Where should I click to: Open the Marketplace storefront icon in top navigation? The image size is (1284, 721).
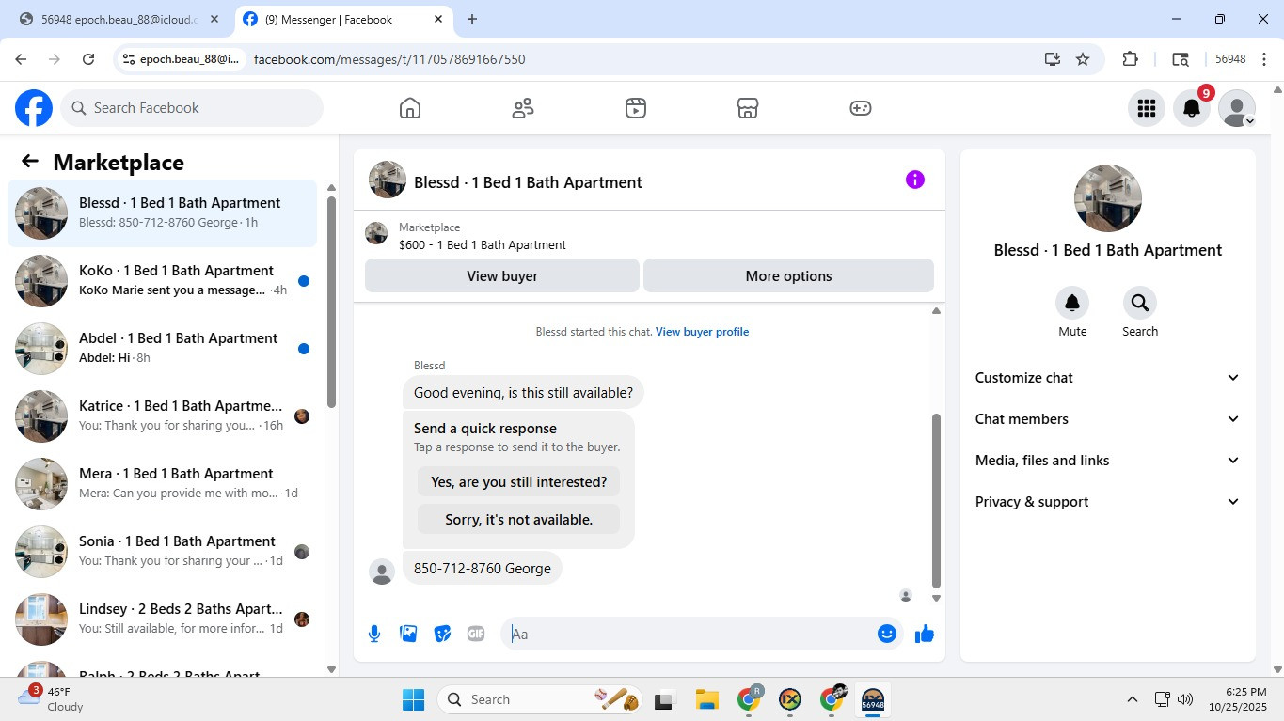coord(748,108)
